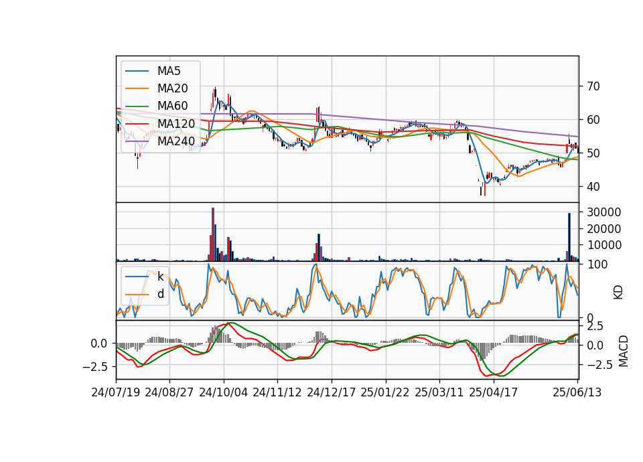Click the 25/03/11 date axis label
Viewport: 643px width, 462px height.
pyautogui.click(x=439, y=392)
